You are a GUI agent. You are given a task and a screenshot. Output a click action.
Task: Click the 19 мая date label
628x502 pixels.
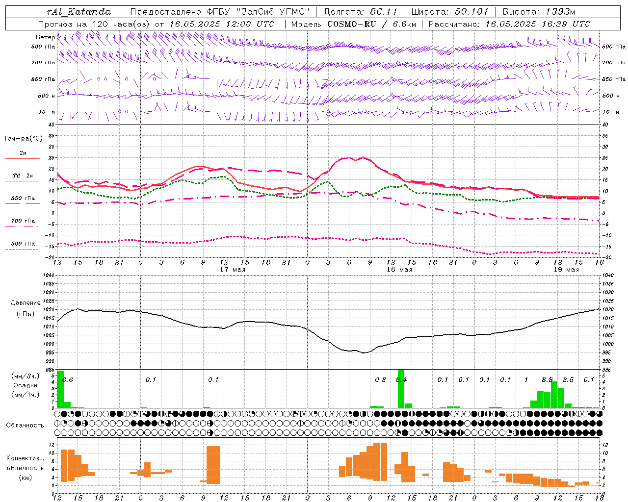(566, 269)
